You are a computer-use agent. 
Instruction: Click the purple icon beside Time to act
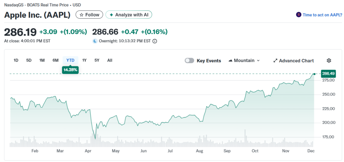pos(298,15)
